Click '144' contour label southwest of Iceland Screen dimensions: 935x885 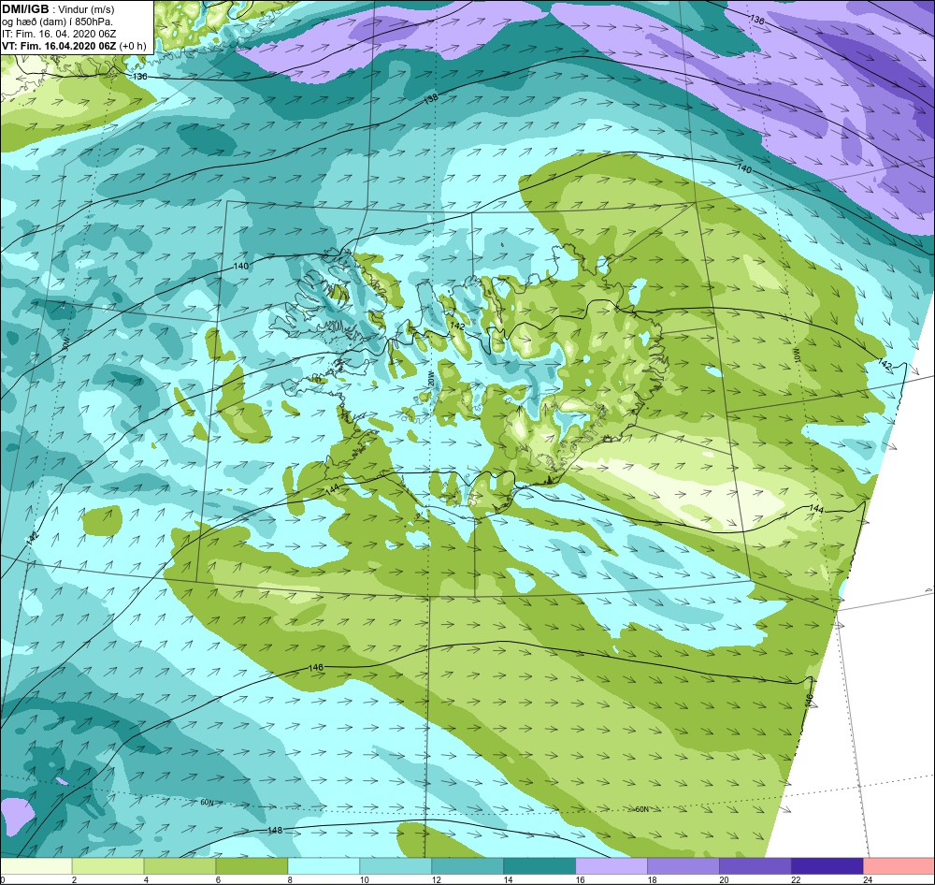tap(333, 490)
